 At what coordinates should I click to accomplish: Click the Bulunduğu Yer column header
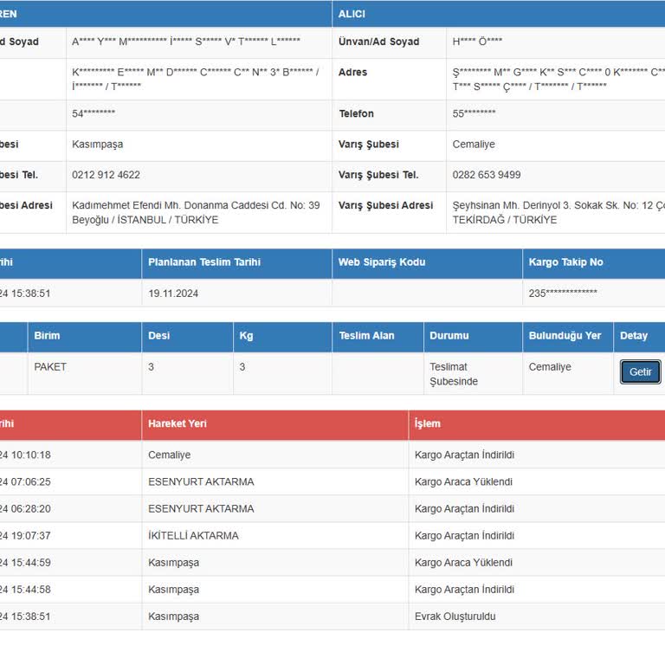(x=565, y=335)
